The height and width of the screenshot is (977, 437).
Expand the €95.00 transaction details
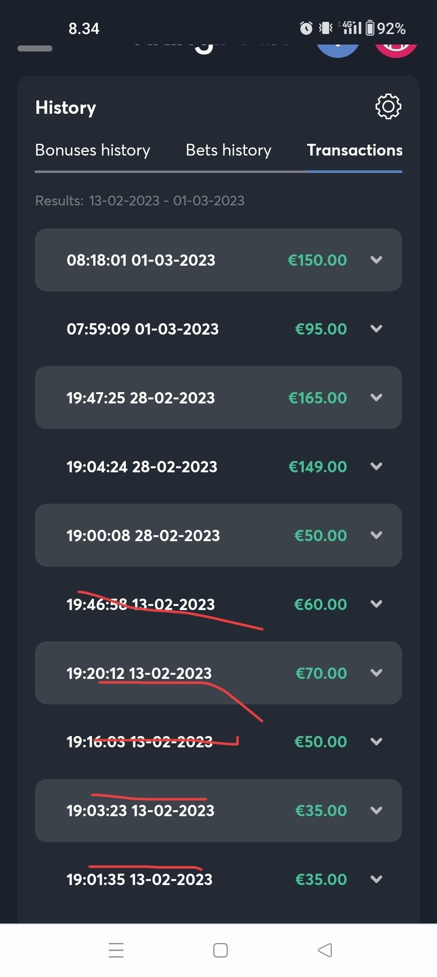(x=376, y=329)
